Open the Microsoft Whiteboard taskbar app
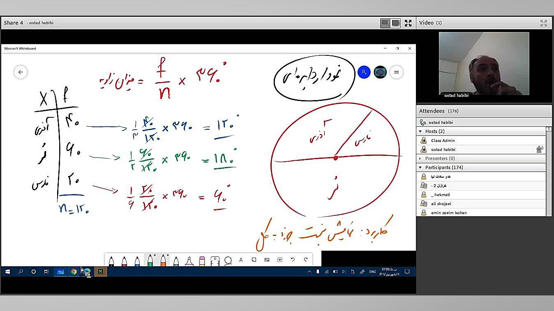Screen dimensions: 554x311 60,272
